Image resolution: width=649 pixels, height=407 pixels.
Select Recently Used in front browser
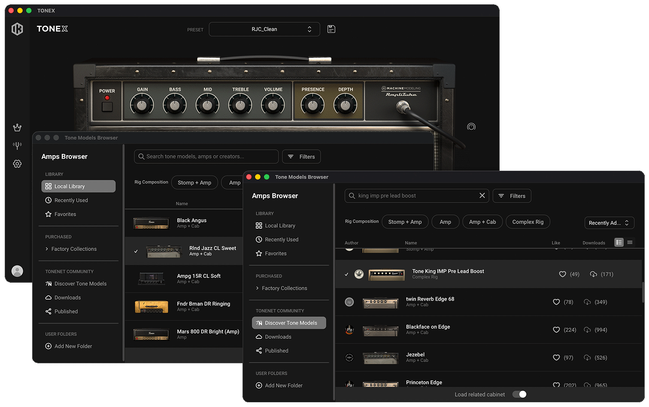[x=289, y=239]
